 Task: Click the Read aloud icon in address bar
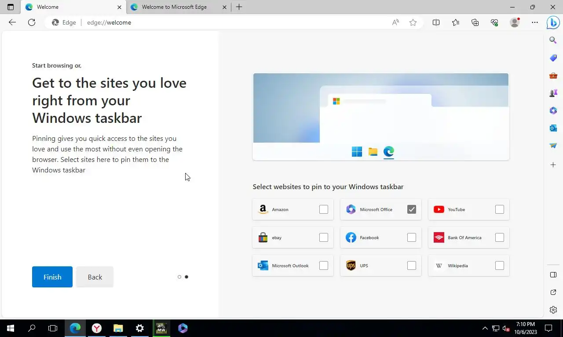click(395, 22)
